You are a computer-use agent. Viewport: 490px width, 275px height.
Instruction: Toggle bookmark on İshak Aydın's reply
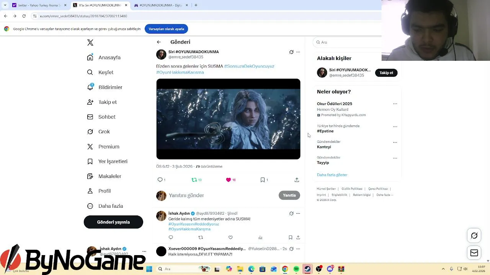click(x=291, y=237)
